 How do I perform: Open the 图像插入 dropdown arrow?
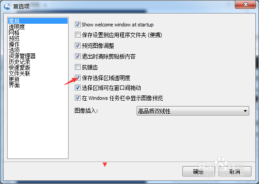(245, 111)
